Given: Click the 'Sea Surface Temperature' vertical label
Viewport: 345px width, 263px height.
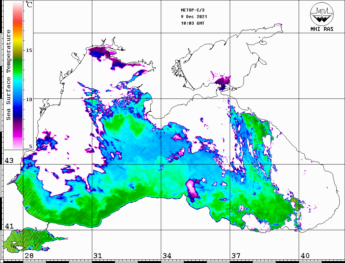Looking at the screenshot, I should (x=8, y=75).
